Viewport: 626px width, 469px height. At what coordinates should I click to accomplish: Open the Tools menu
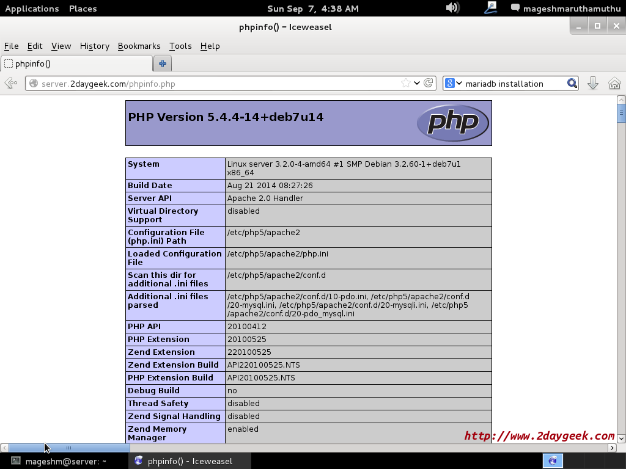click(180, 46)
